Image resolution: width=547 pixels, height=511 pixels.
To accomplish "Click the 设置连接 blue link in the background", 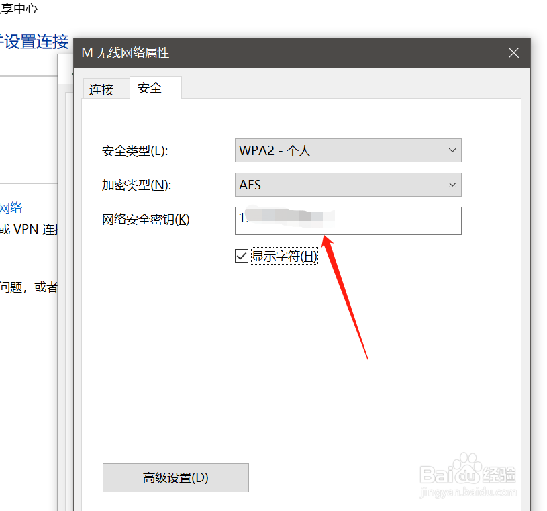I will point(35,42).
